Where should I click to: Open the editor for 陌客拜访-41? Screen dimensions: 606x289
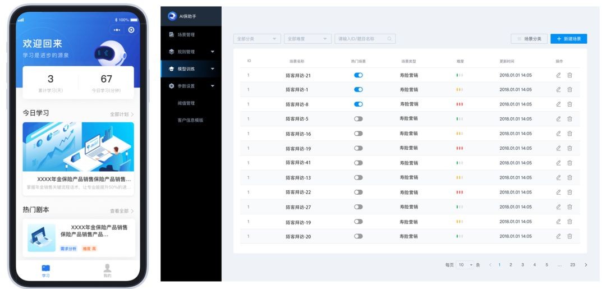558,163
